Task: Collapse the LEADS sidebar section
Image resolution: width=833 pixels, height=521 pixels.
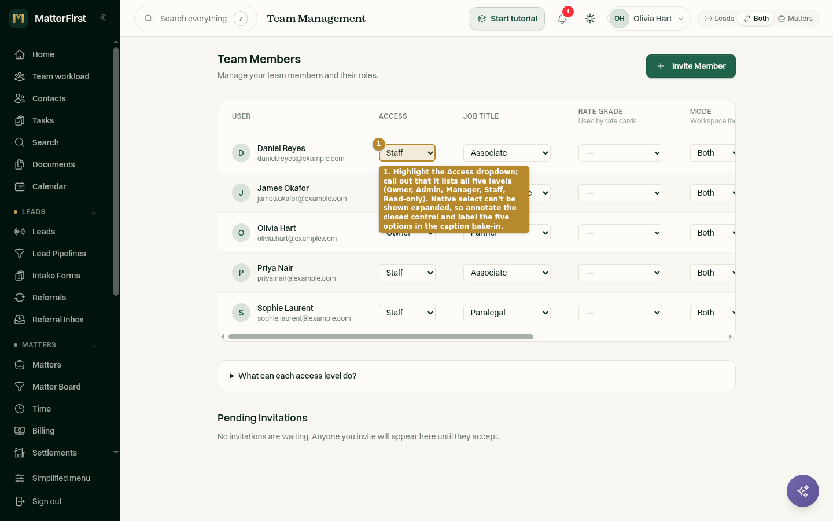Action: [x=94, y=212]
